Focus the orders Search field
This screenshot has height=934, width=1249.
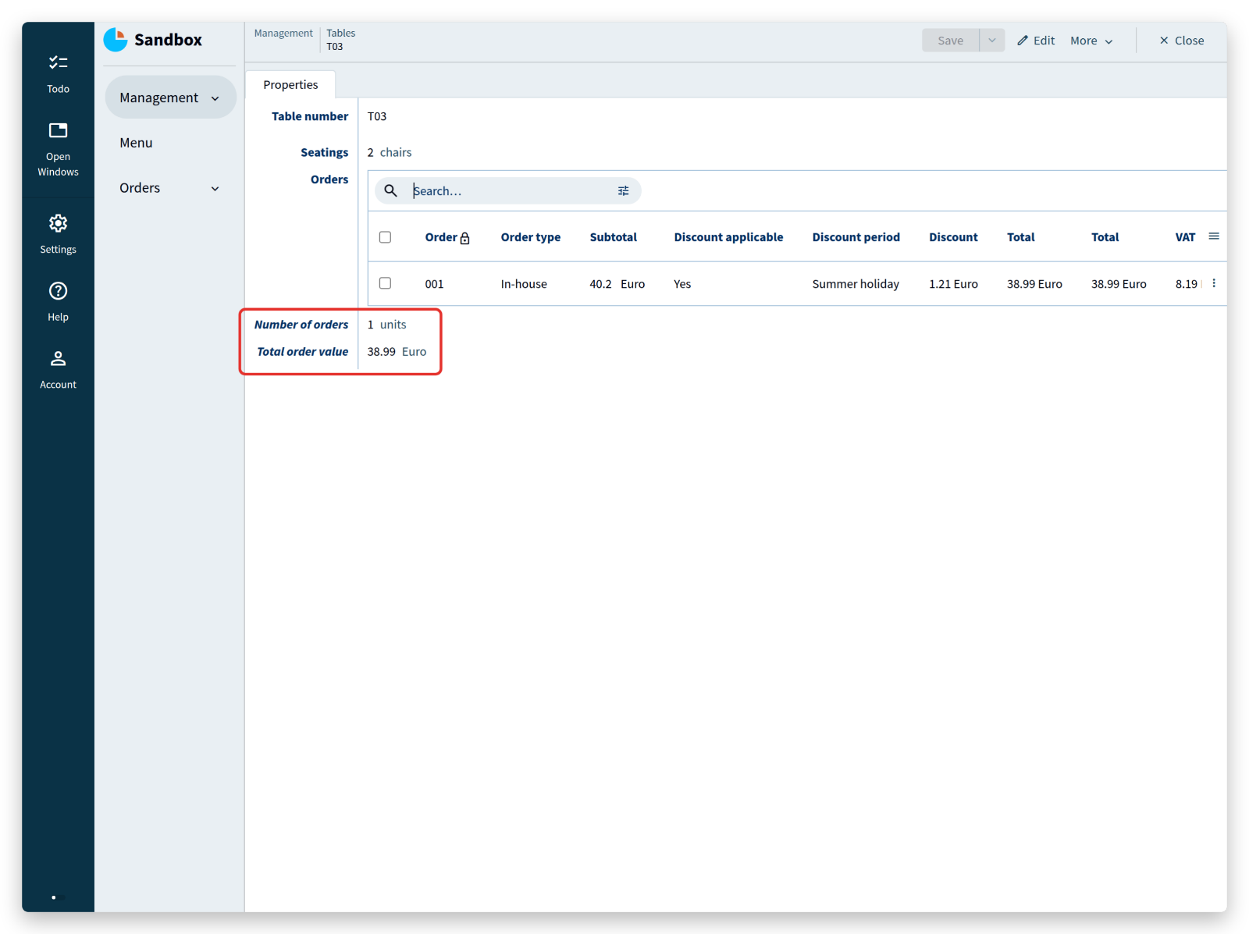[507, 190]
